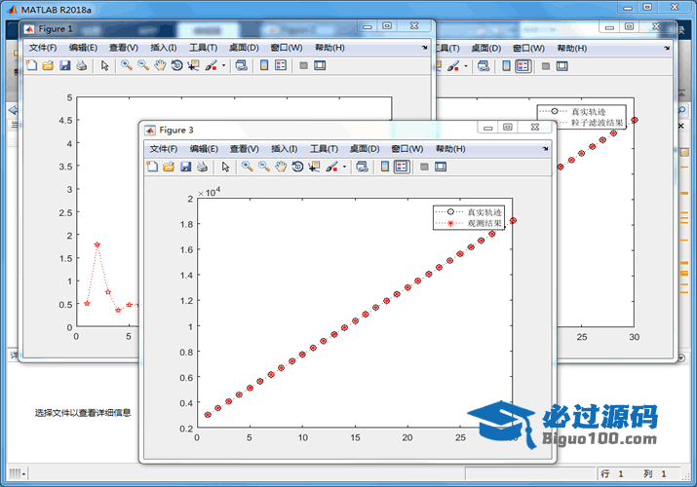Click MATLAB back navigation arrow
This screenshot has height=487, width=697.
(13, 110)
